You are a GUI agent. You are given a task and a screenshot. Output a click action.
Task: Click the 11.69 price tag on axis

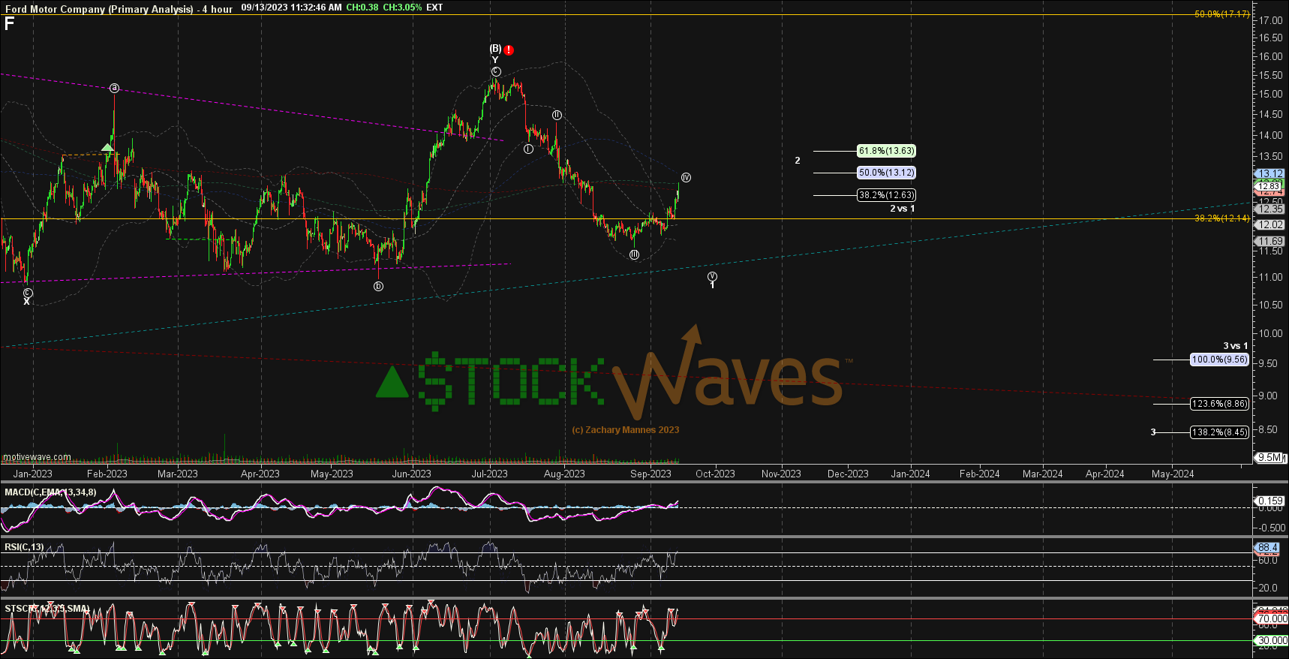1270,241
